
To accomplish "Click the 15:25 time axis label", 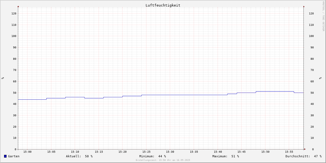I will pyautogui.click(x=146, y=152).
